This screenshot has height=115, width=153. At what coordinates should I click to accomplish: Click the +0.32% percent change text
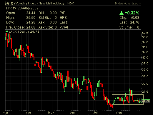coord(132,13)
